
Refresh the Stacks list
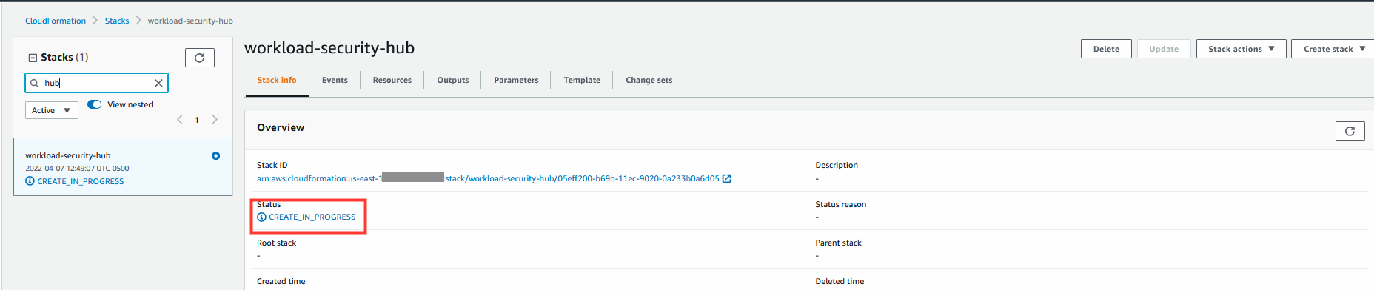199,58
